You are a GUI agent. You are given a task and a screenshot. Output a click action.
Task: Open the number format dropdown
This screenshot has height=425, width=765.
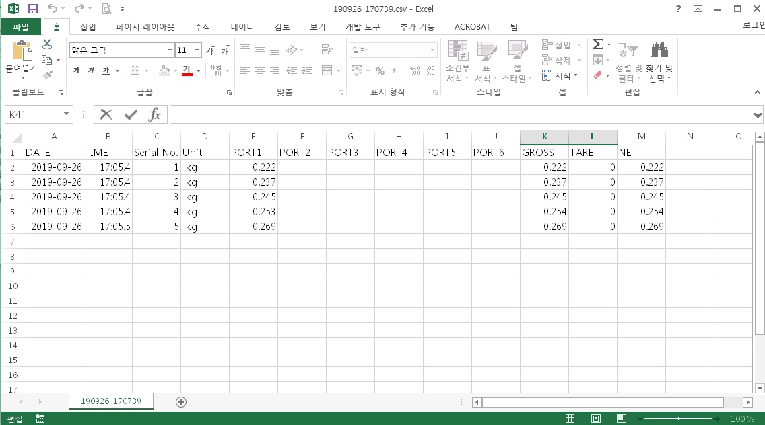[432, 50]
